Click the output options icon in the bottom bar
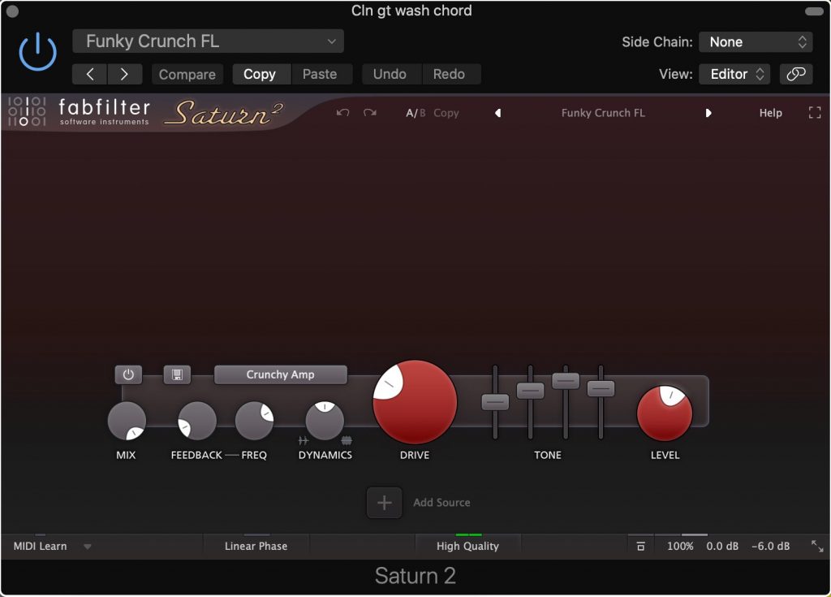 [x=641, y=546]
